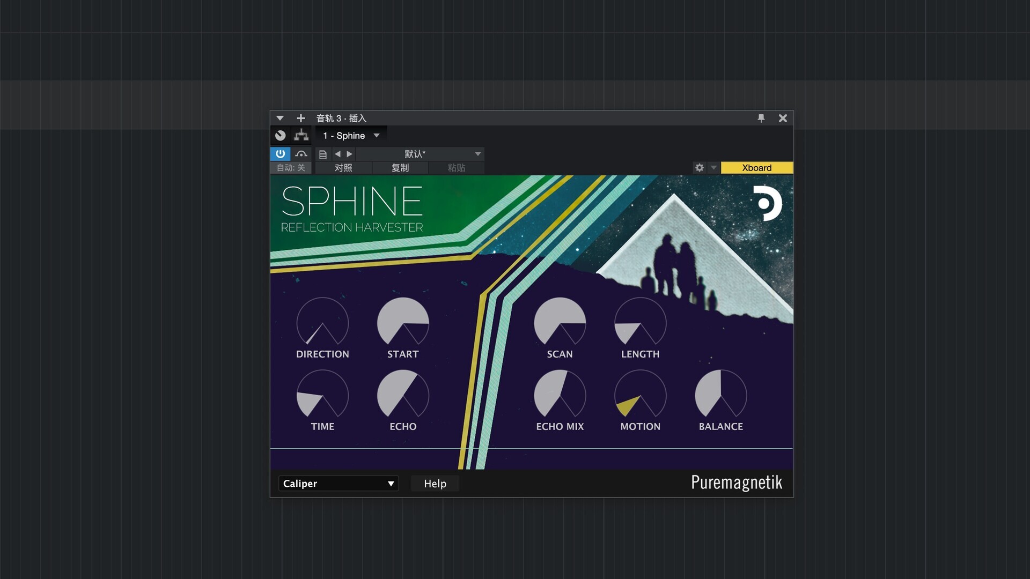Click the yellow Xboard field
The height and width of the screenshot is (579, 1030).
756,168
